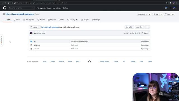The height and width of the screenshot is (101, 179).
Task: Click .gitignore file icon
Action: coord(31,45)
